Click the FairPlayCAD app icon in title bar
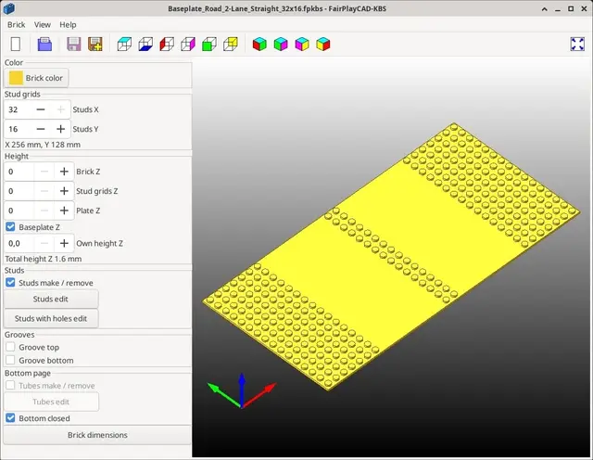Image resolution: width=593 pixels, height=460 pixels. click(x=8, y=8)
